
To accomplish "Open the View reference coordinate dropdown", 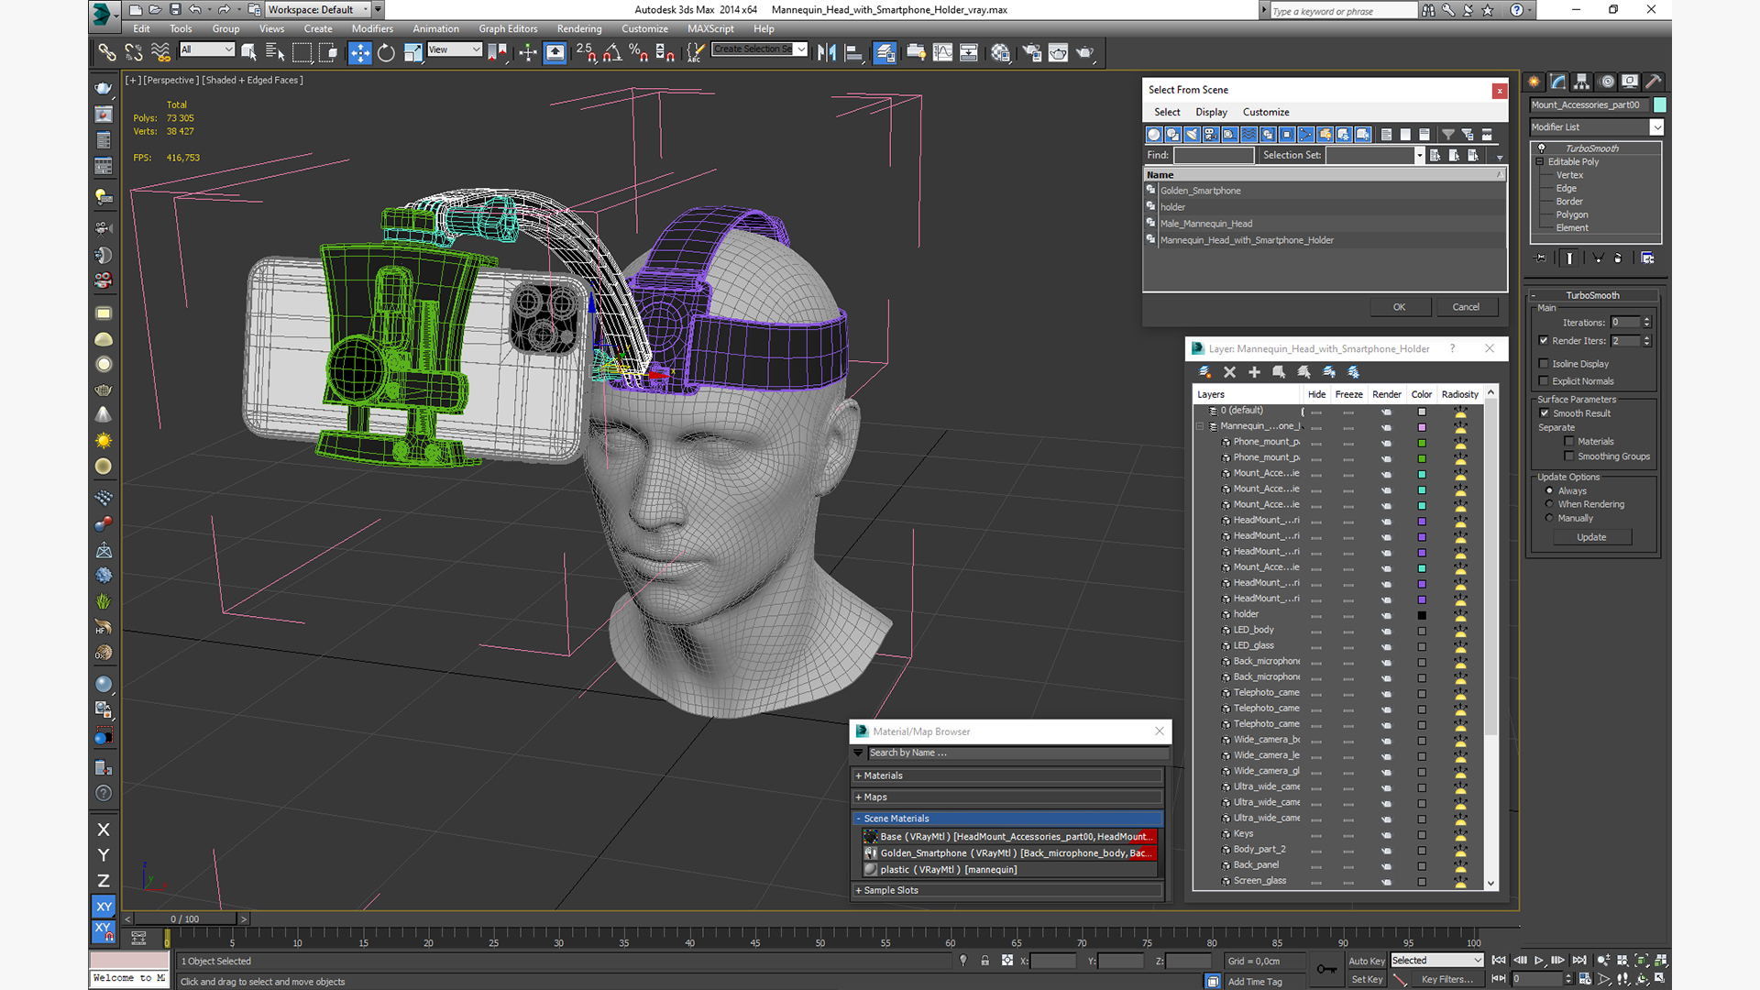I will tap(455, 49).
